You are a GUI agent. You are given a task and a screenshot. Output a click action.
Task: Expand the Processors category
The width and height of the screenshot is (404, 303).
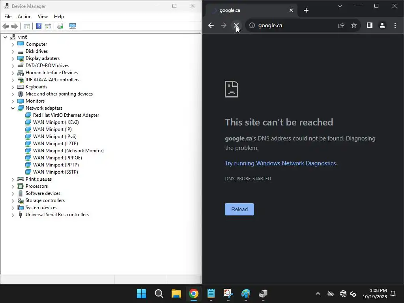(13, 186)
